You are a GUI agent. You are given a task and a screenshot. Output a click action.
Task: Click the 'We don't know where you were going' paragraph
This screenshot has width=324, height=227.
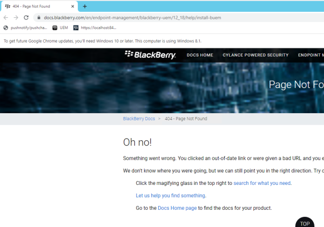224,171
